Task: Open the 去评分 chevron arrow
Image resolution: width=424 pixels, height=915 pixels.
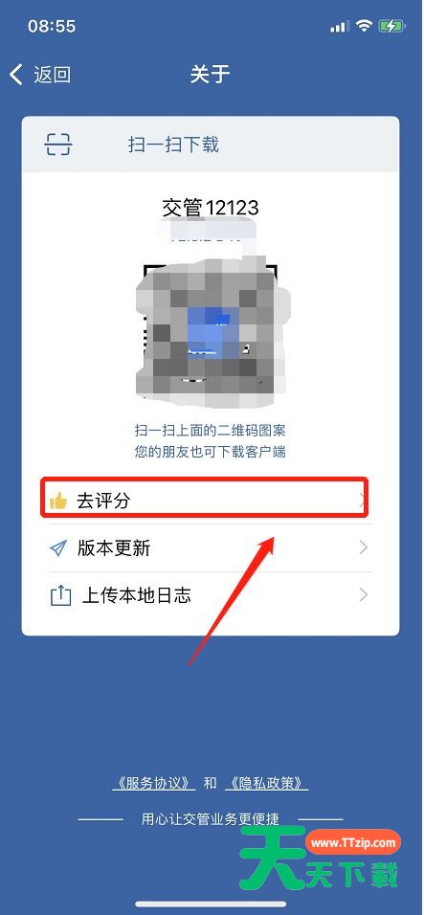Action: 363,501
